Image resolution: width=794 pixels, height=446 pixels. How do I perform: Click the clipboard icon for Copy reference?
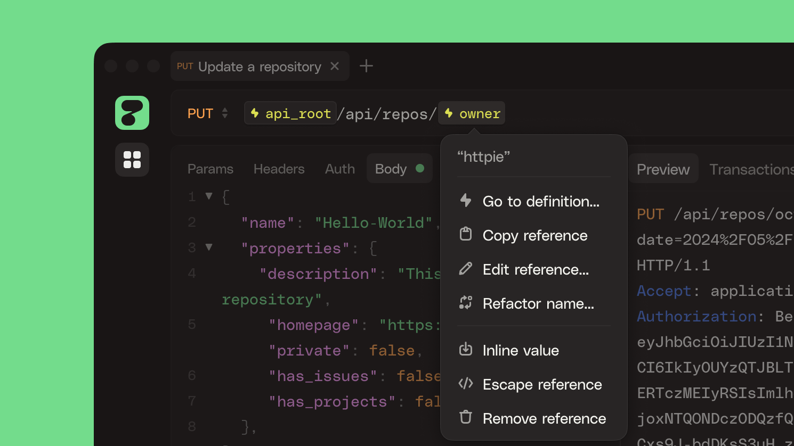tap(466, 234)
